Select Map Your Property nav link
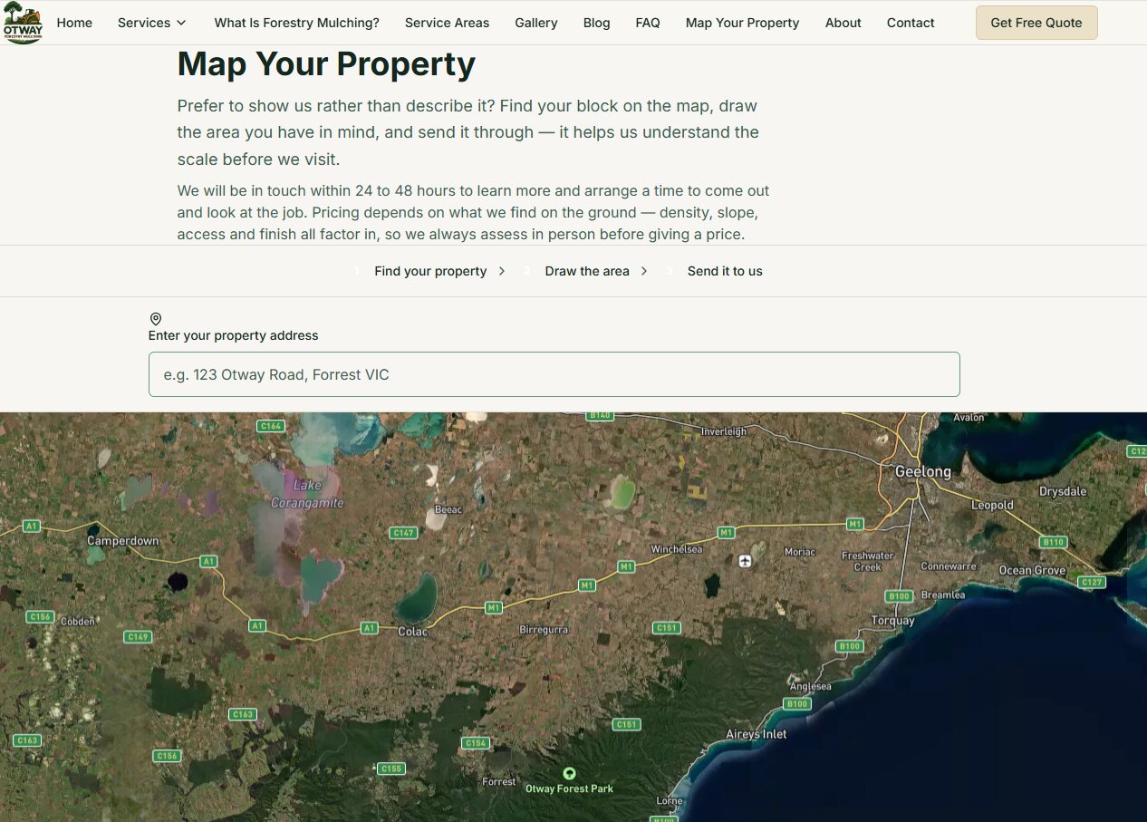1147x822 pixels. click(742, 23)
